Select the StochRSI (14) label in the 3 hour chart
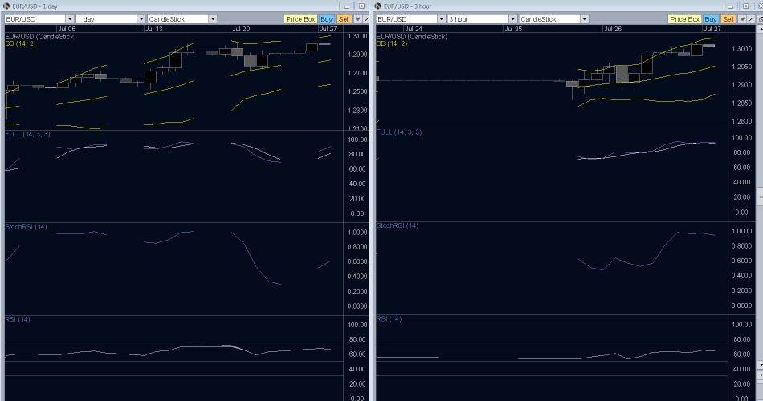The image size is (763, 401). coord(398,225)
